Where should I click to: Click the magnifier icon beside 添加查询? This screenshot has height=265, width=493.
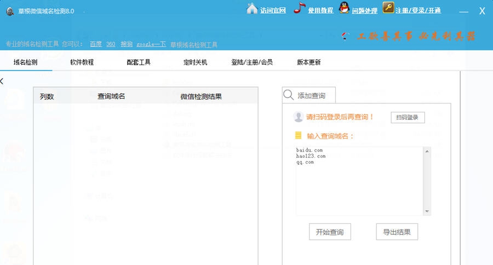tap(289, 95)
